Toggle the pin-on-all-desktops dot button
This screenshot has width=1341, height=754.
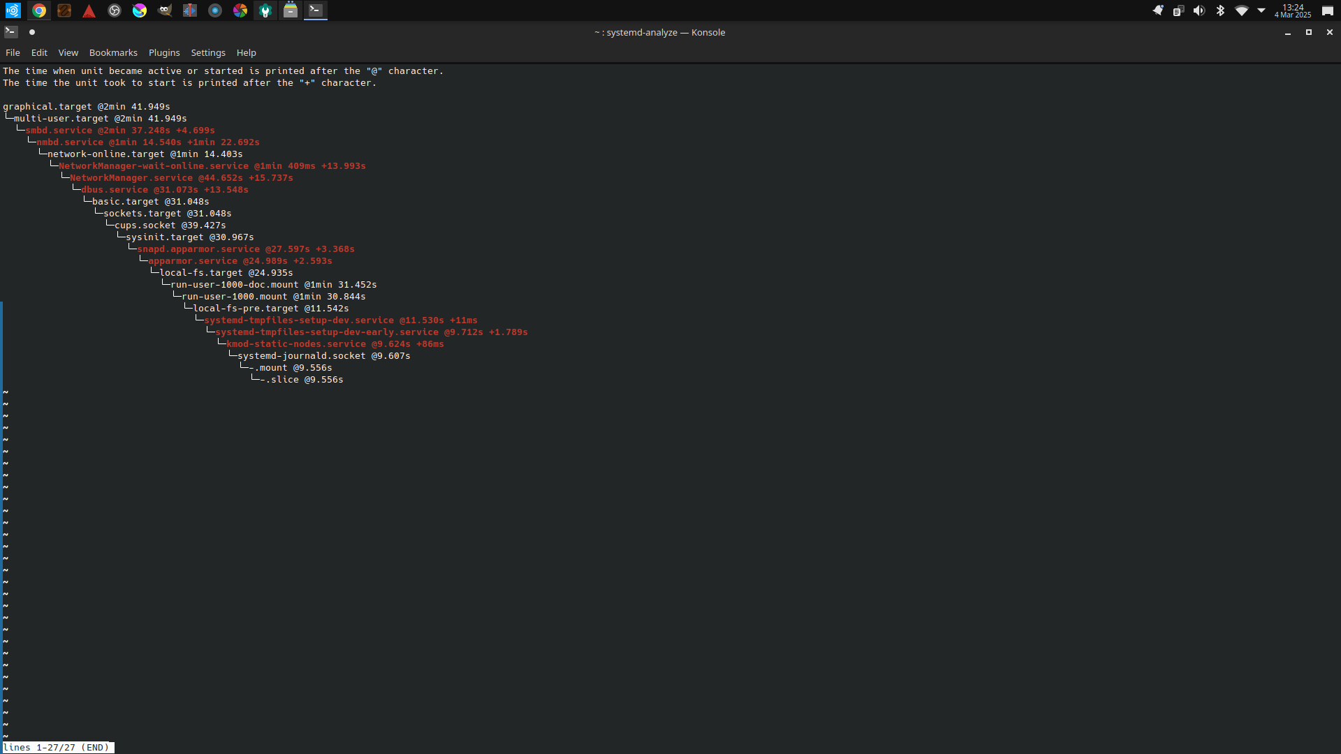[x=31, y=32]
